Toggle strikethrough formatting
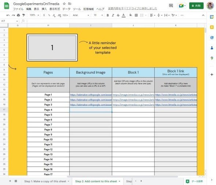Viewport: 216px width, 185px height. 118,15
